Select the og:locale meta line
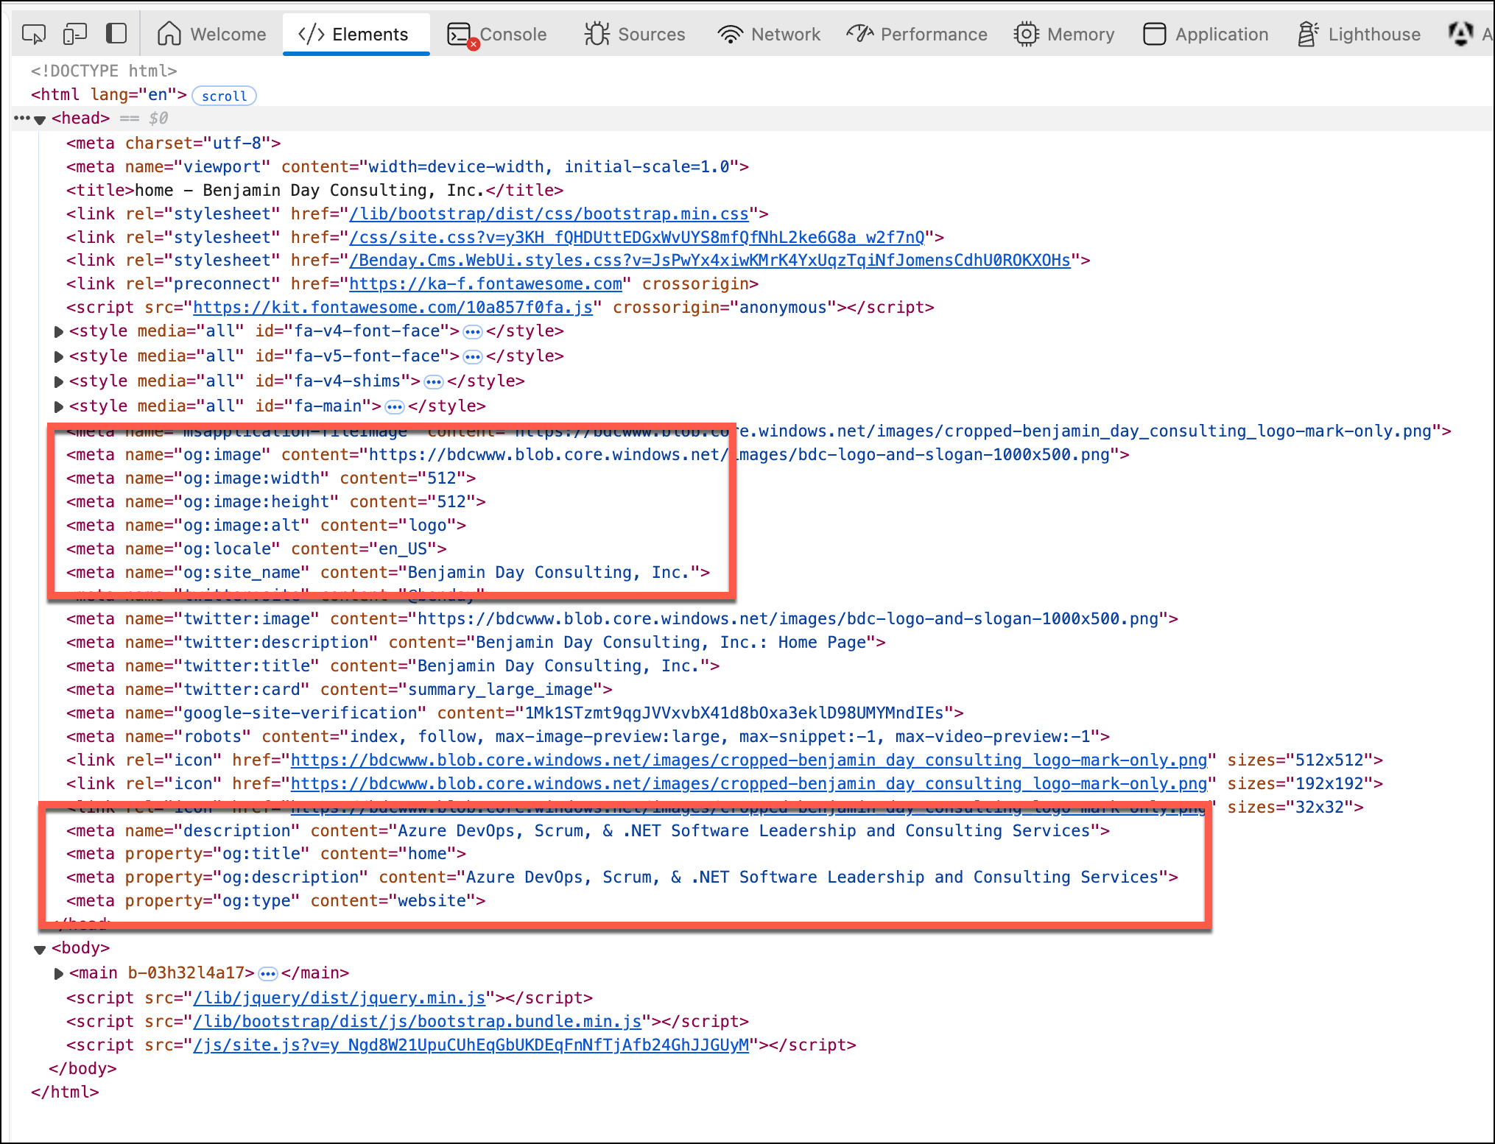The height and width of the screenshot is (1144, 1495). (256, 548)
